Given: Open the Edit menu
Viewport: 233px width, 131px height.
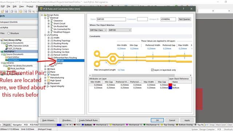Looking at the screenshot, I should 15,7.
